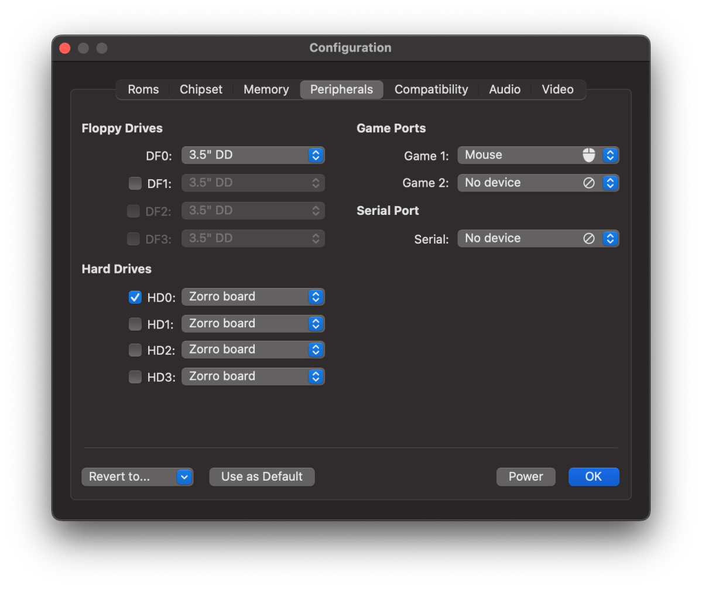Open the HD3 Zorro board dropdown

tap(253, 376)
